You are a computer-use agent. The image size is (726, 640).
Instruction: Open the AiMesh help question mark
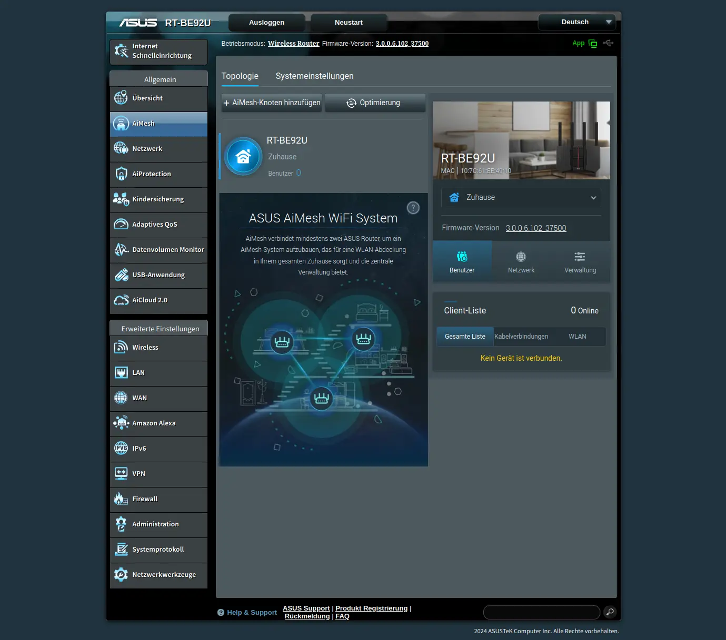click(x=413, y=208)
